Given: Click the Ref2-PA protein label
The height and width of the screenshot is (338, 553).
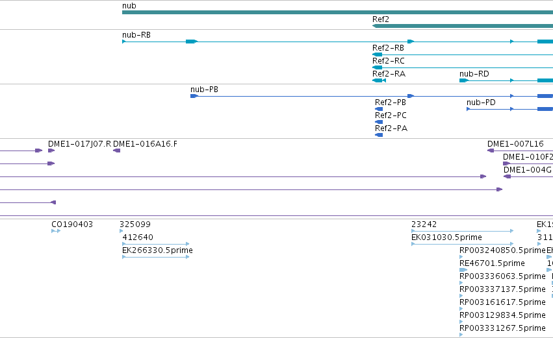Looking at the screenshot, I should [391, 128].
